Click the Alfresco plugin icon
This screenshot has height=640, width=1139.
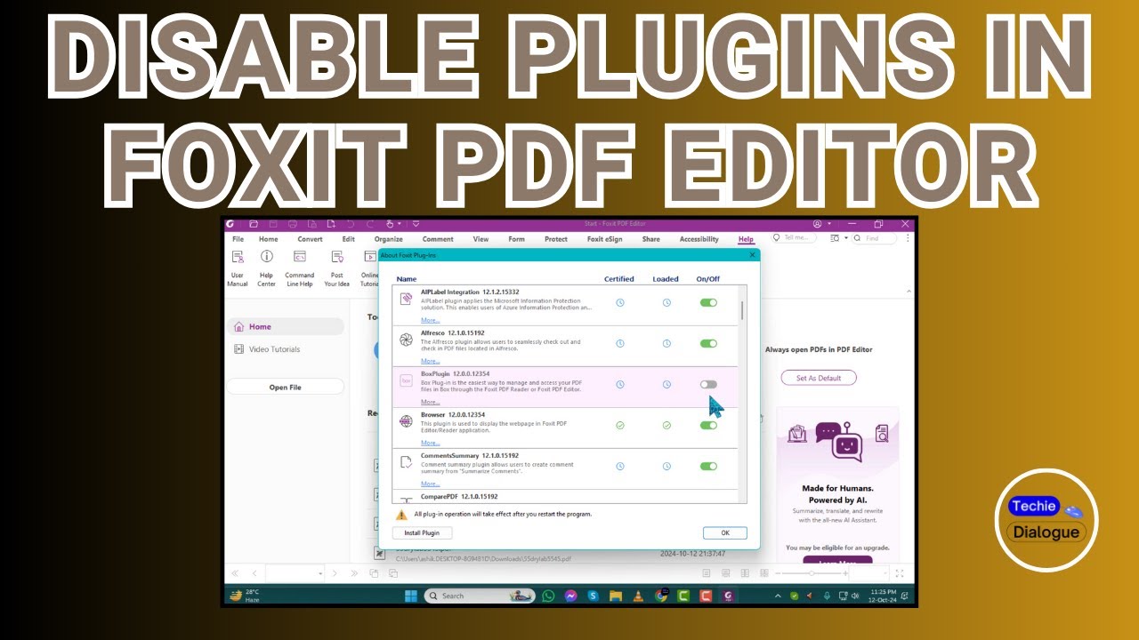coord(406,340)
